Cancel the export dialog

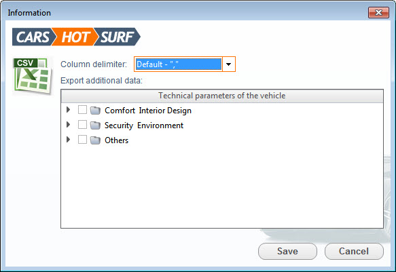(354, 251)
